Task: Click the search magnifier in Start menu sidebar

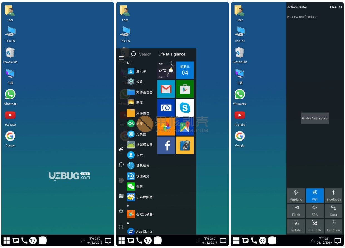Action: click(121, 165)
